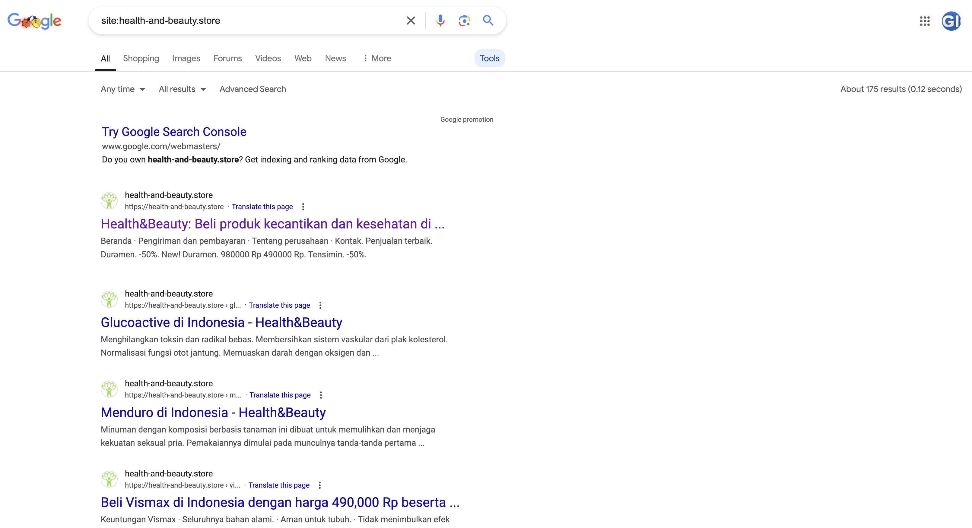Select the All tab

(105, 58)
